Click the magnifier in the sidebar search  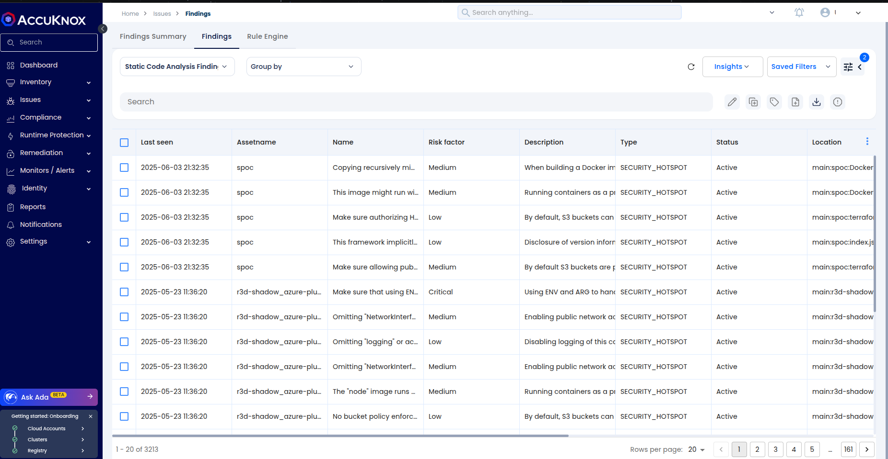click(11, 43)
